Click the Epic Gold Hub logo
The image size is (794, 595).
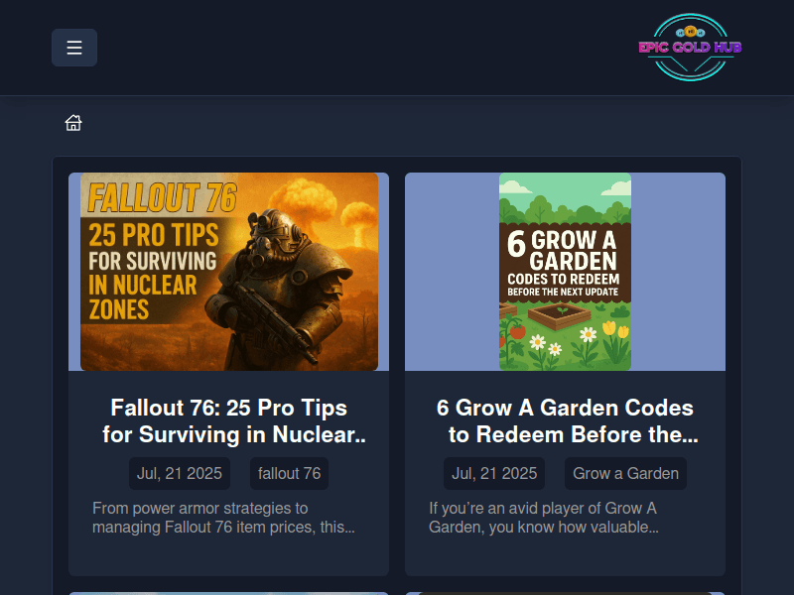[x=691, y=48]
